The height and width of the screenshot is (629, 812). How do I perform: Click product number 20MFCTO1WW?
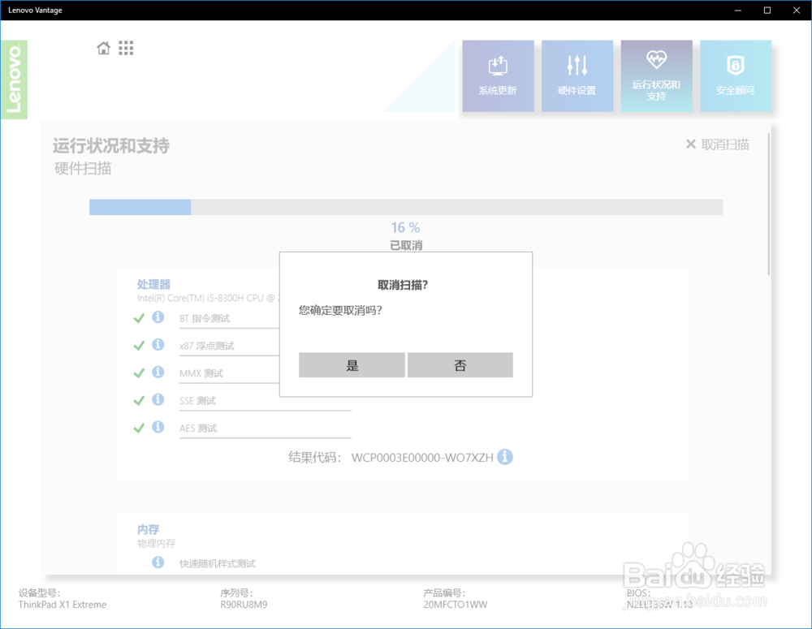(x=456, y=604)
